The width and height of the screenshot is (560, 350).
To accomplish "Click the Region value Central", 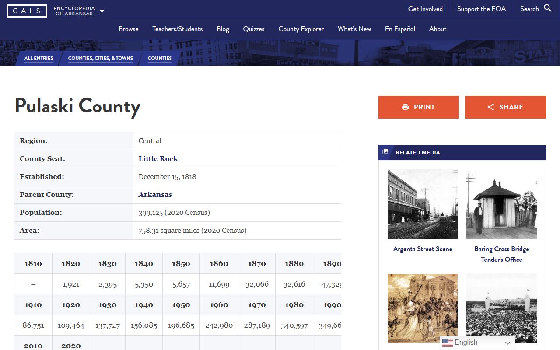I will (x=150, y=141).
